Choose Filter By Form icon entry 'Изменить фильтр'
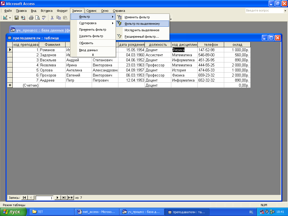The image size is (288, 216). [x=143, y=17]
